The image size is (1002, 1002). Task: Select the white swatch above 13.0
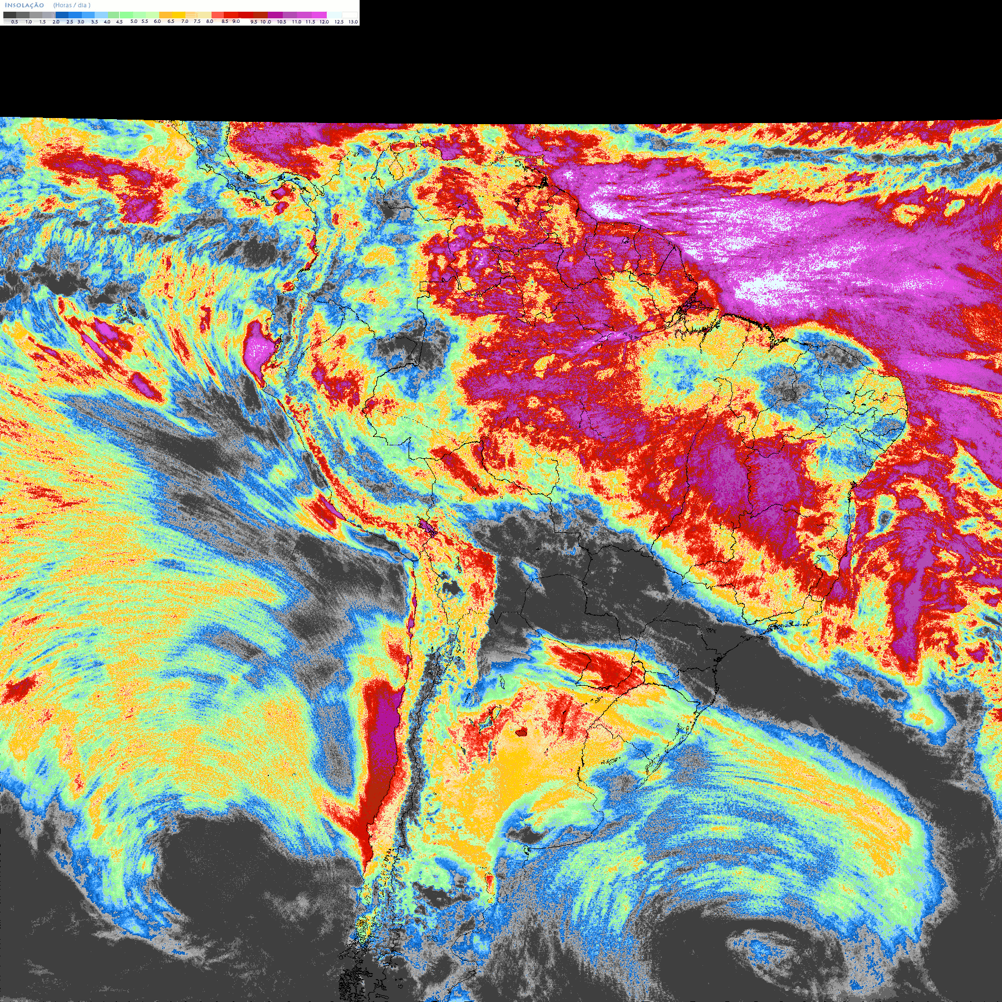pyautogui.click(x=350, y=15)
